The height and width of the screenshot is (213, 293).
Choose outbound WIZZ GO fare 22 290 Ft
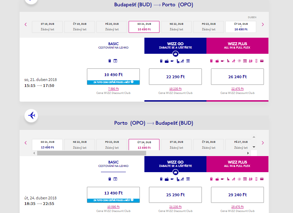[x=175, y=77]
